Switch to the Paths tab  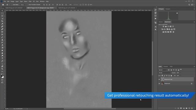point(171,67)
